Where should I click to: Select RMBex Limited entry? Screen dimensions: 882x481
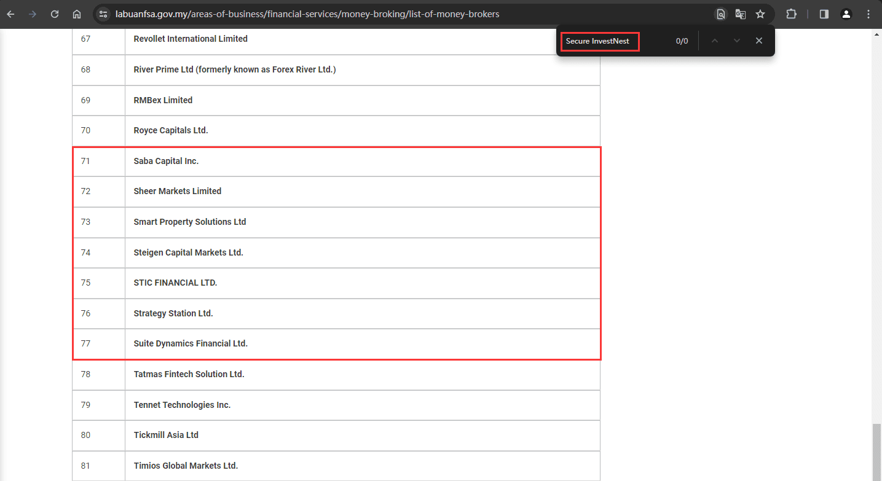[x=163, y=100]
